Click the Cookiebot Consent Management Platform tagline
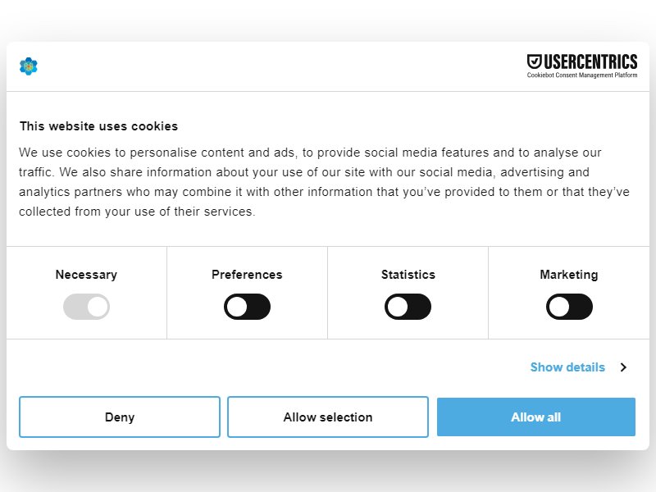The width and height of the screenshot is (656, 492). 582,75
